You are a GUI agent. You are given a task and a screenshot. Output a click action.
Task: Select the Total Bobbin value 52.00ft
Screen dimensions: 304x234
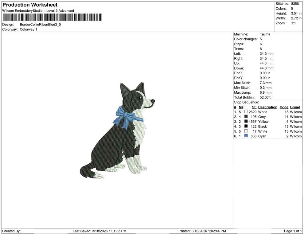pyautogui.click(x=265, y=97)
